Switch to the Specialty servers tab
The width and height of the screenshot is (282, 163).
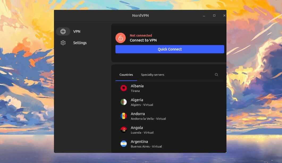[153, 75]
